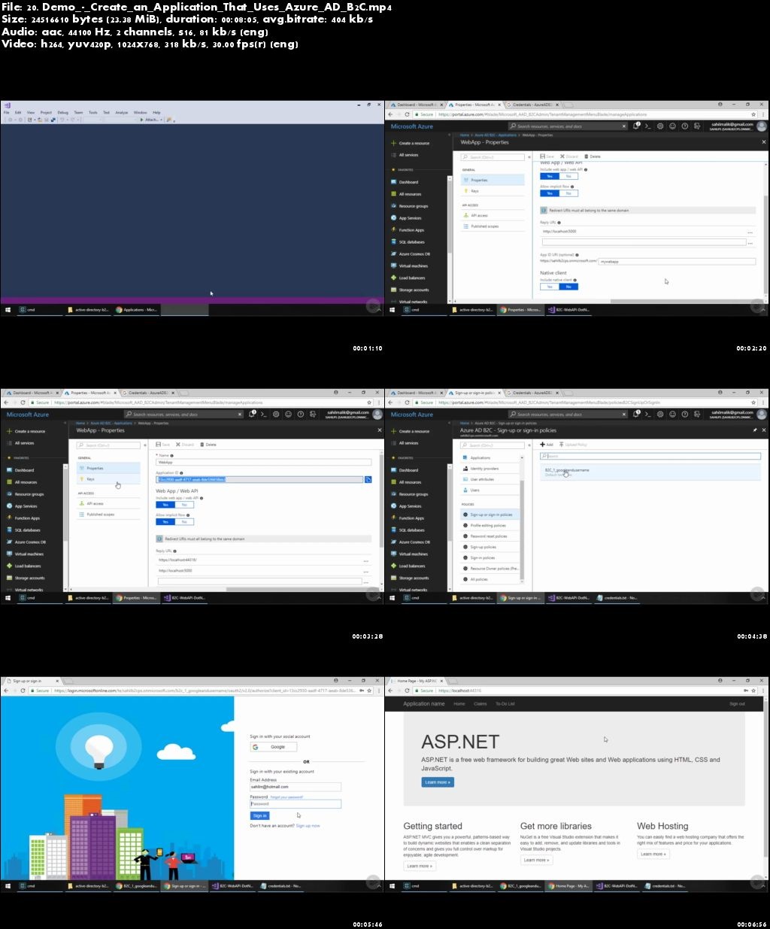The width and height of the screenshot is (770, 929).
Task: Click Learn more under Web Hosting
Action: coord(653,854)
